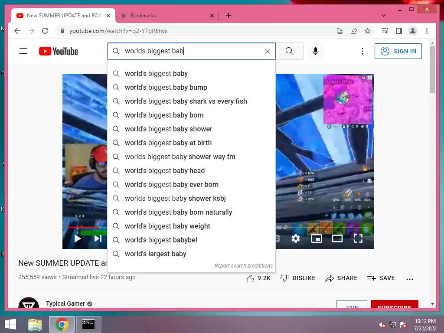Image resolution: width=444 pixels, height=333 pixels.
Task: Clear the search box with X
Action: 267,51
